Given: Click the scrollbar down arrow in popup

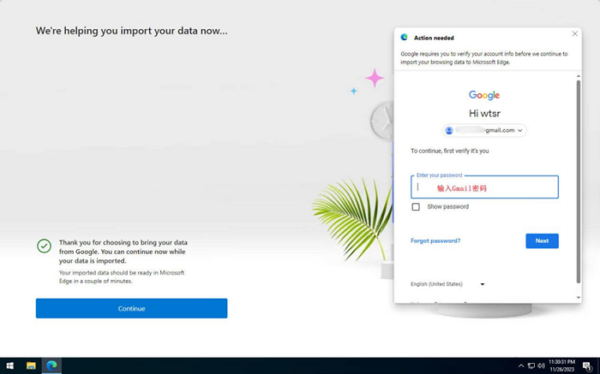Looking at the screenshot, I should click(579, 298).
